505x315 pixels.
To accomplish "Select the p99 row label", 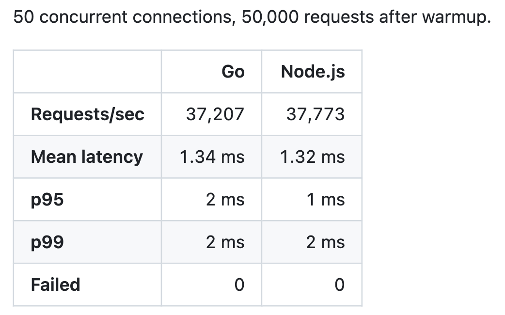I will tap(47, 242).
